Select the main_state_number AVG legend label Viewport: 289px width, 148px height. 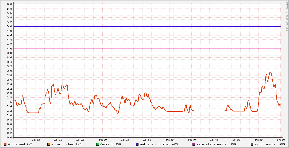(x=216, y=144)
